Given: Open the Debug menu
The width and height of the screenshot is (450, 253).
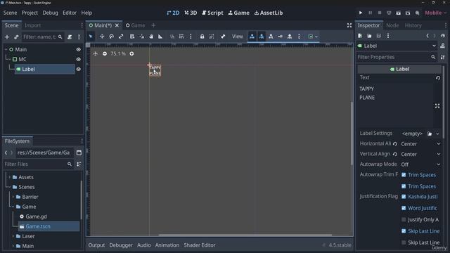Looking at the screenshot, I should click(x=50, y=13).
